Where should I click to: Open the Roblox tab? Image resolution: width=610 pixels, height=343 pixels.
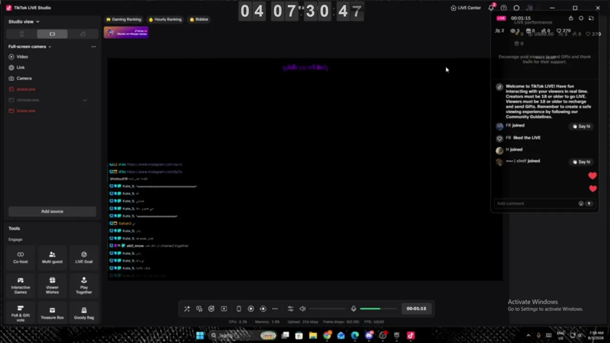tap(199, 20)
